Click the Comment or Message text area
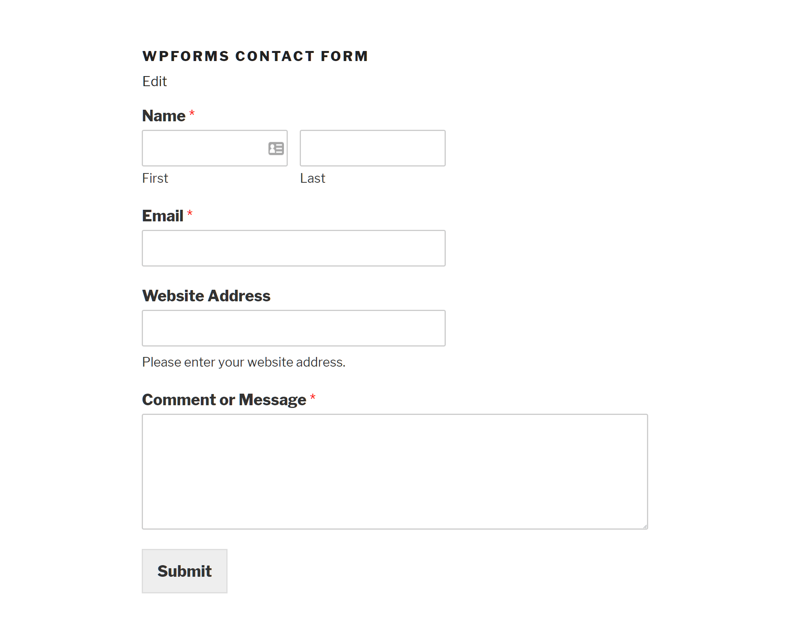788x632 pixels. pos(395,471)
